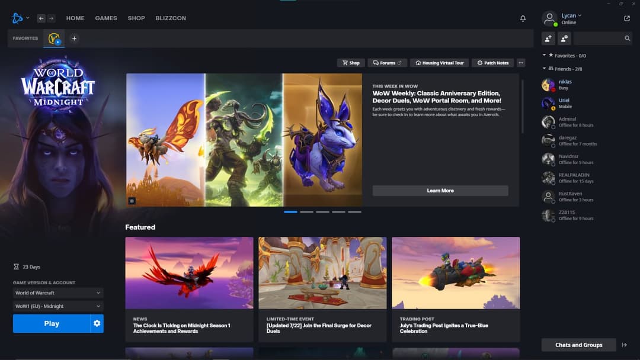Viewport: 640px width, 360px height.
Task: Select the last carousel indicator
Action: pyautogui.click(x=355, y=212)
